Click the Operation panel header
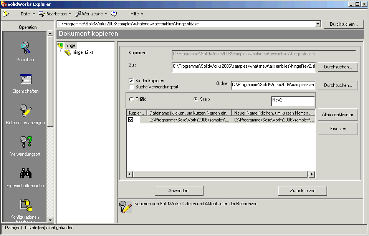 click(x=28, y=27)
